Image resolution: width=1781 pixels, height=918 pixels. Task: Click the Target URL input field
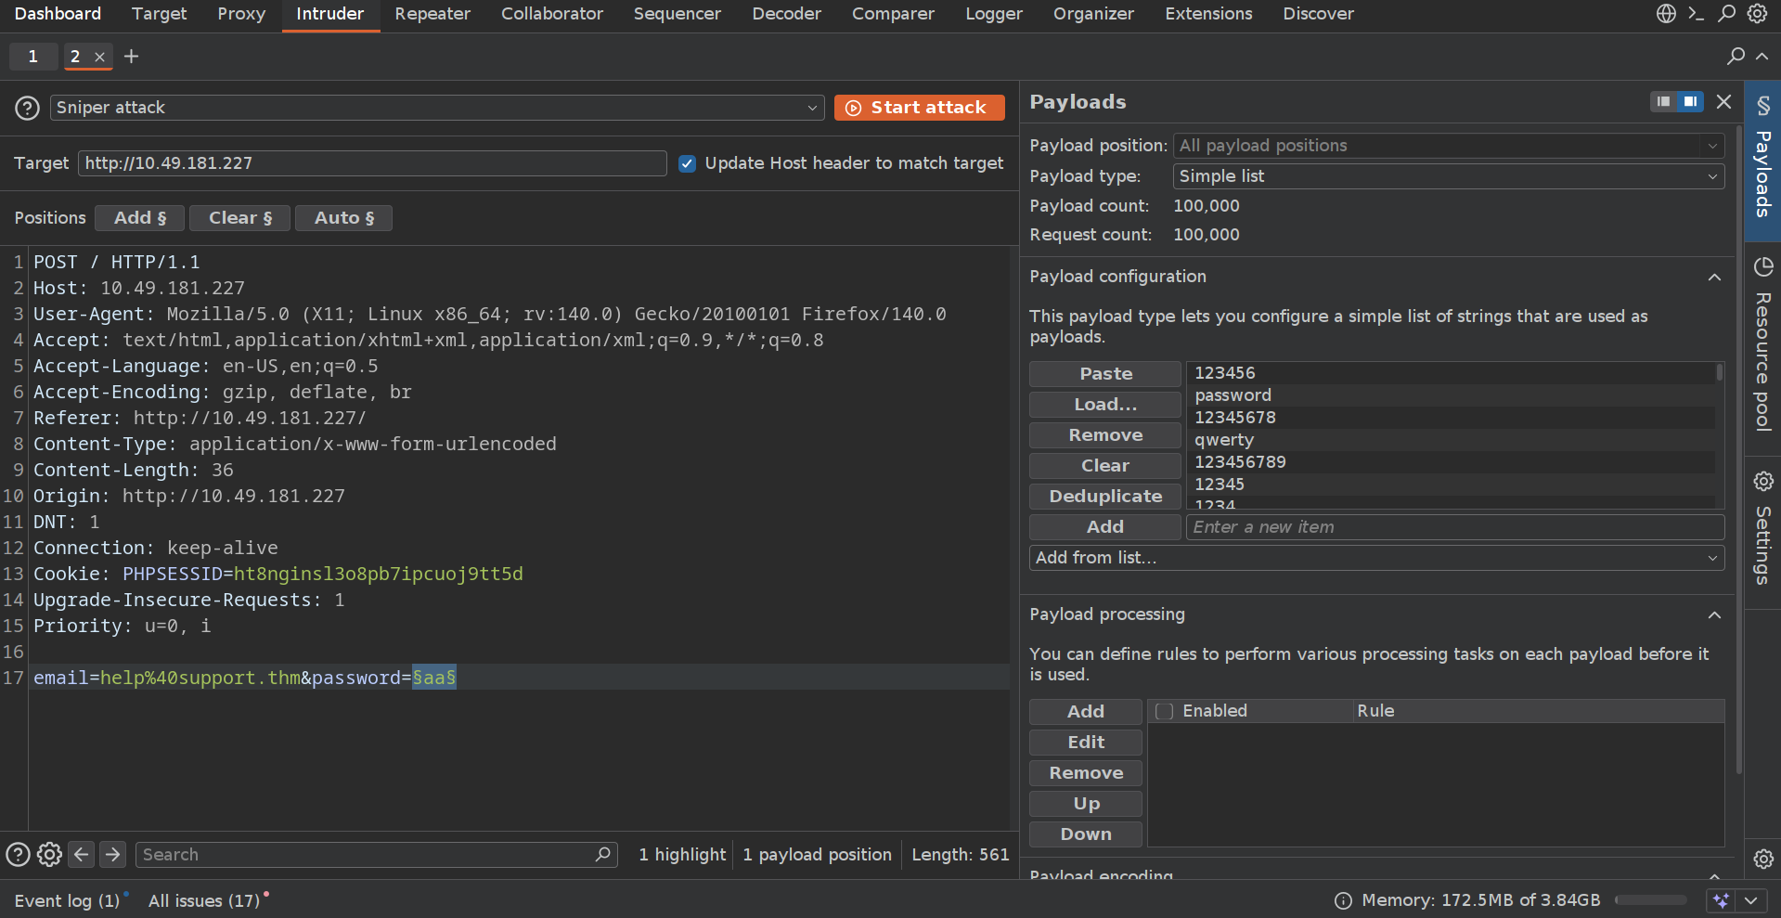click(x=372, y=163)
